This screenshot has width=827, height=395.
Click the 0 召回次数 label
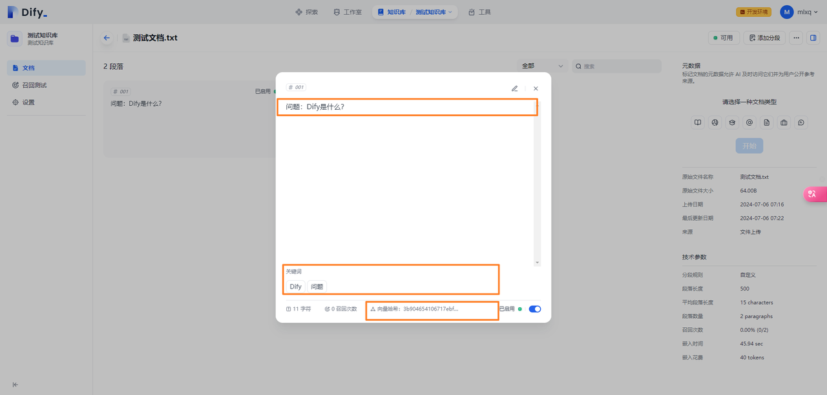tap(340, 309)
